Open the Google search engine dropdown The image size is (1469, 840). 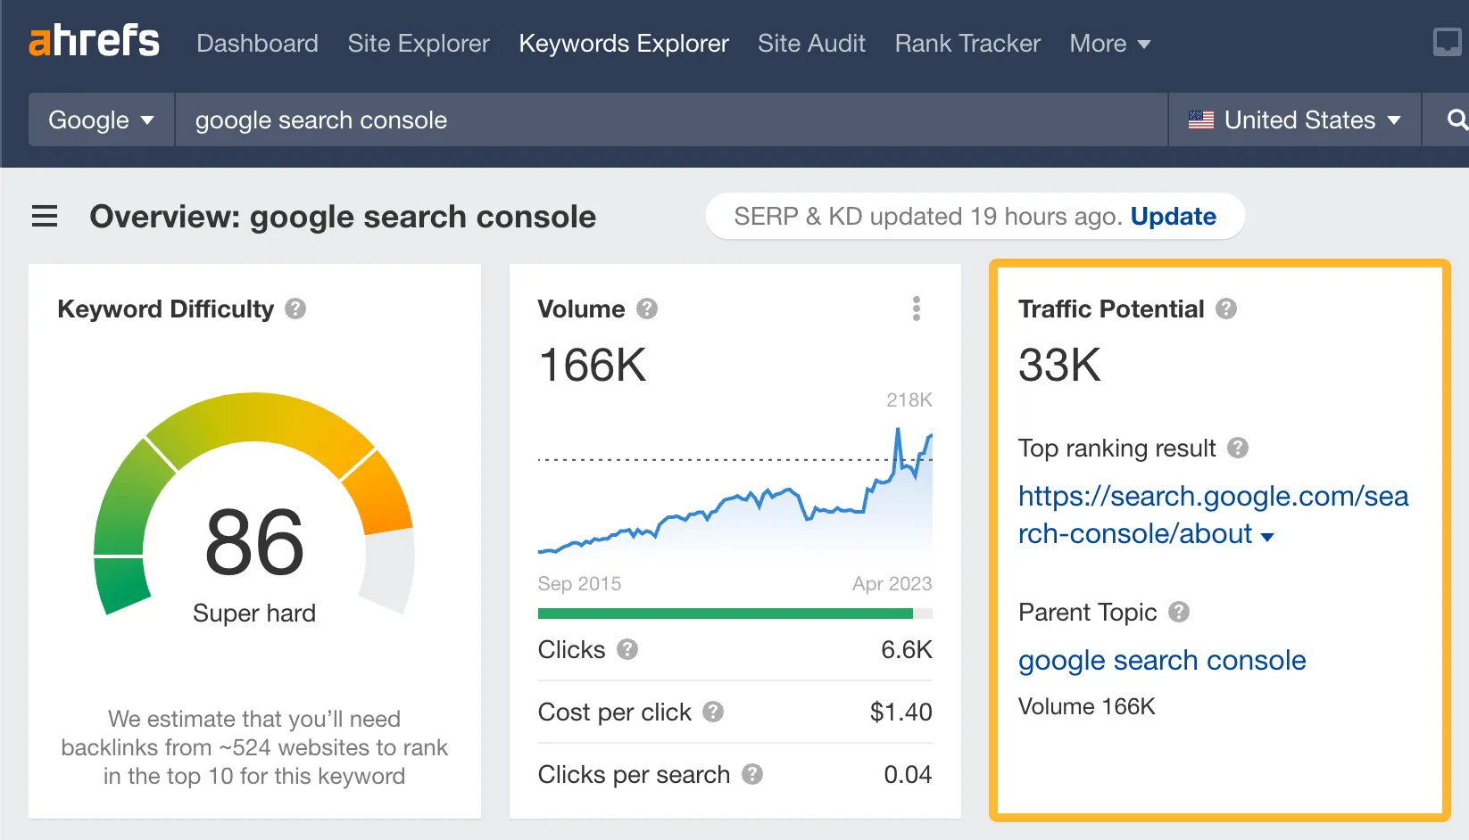coord(101,119)
